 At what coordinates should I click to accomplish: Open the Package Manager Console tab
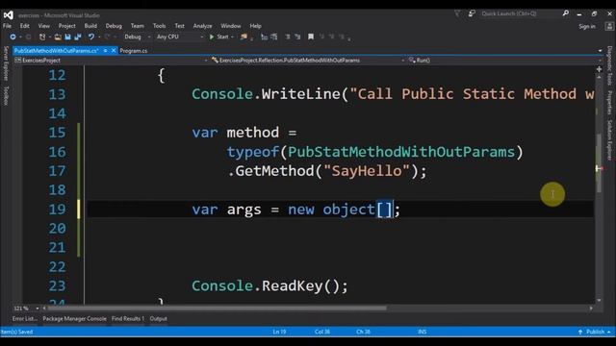tap(75, 318)
